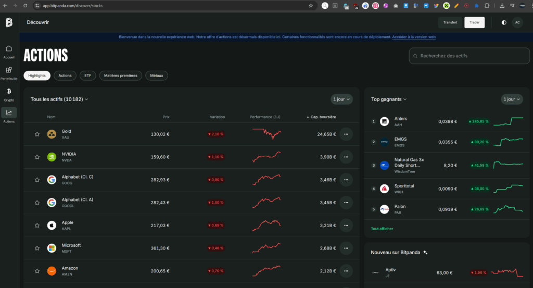
Task: Click the Prix column header
Action: tap(166, 117)
